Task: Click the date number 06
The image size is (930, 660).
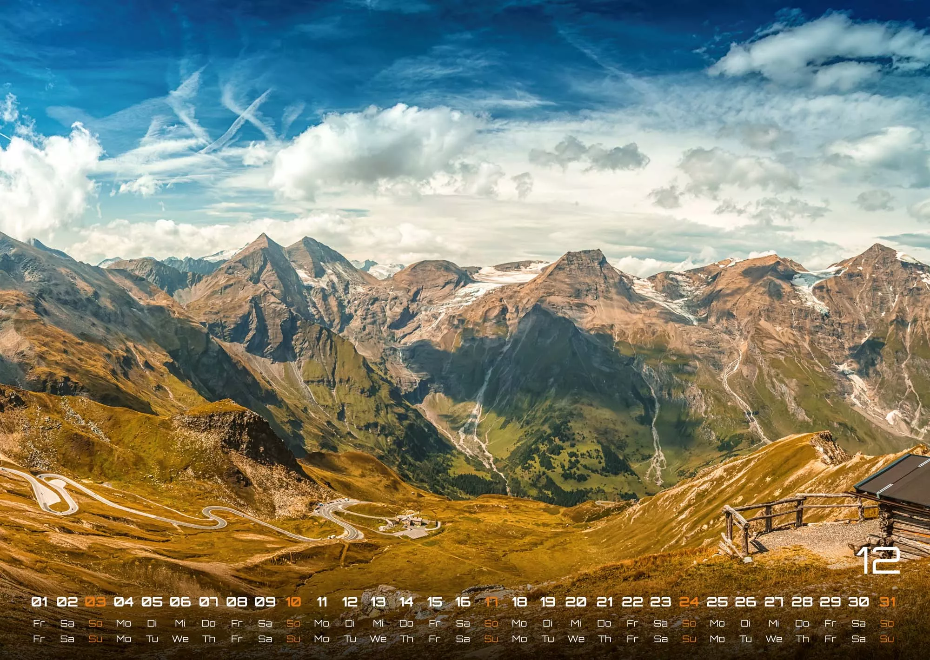Action: tap(180, 602)
